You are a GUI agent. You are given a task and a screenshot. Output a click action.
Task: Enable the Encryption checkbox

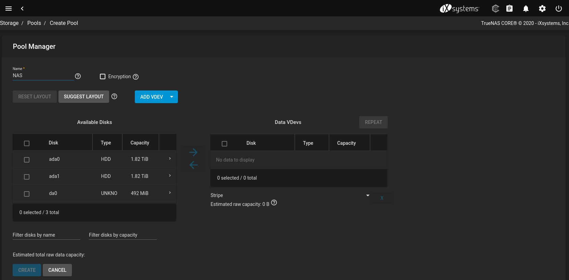103,76
